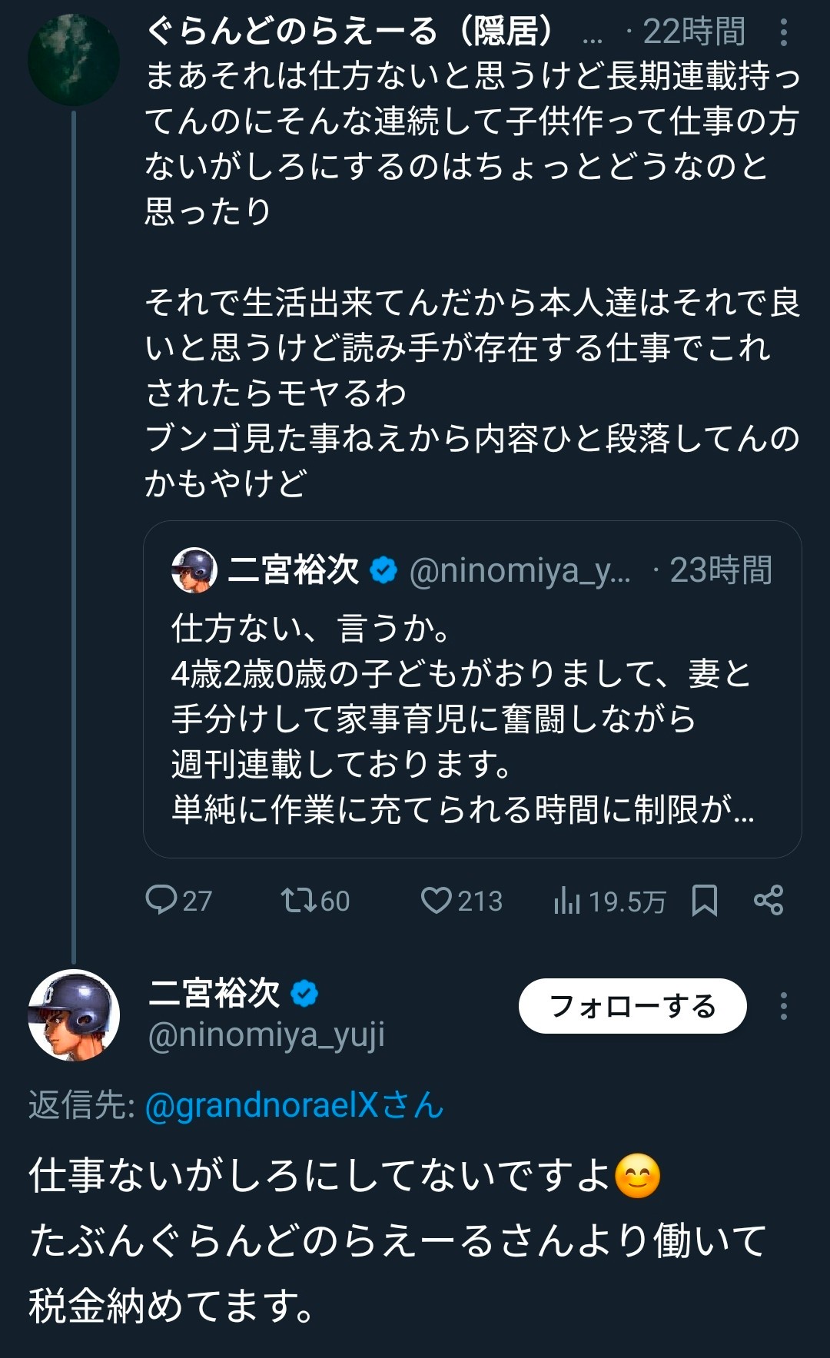Open reply icon with 27 comments
Viewport: 830px width, 1358px height.
pyautogui.click(x=161, y=900)
